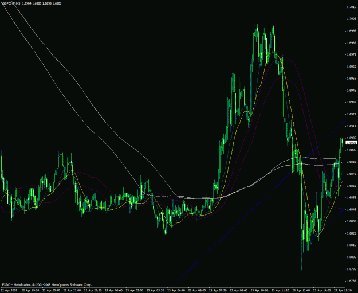
Task: Click price scale label 1.6875
Action: (x=351, y=174)
